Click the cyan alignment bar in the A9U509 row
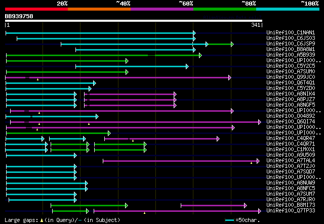Viewport: 324px width, 224px height. pos(42,156)
